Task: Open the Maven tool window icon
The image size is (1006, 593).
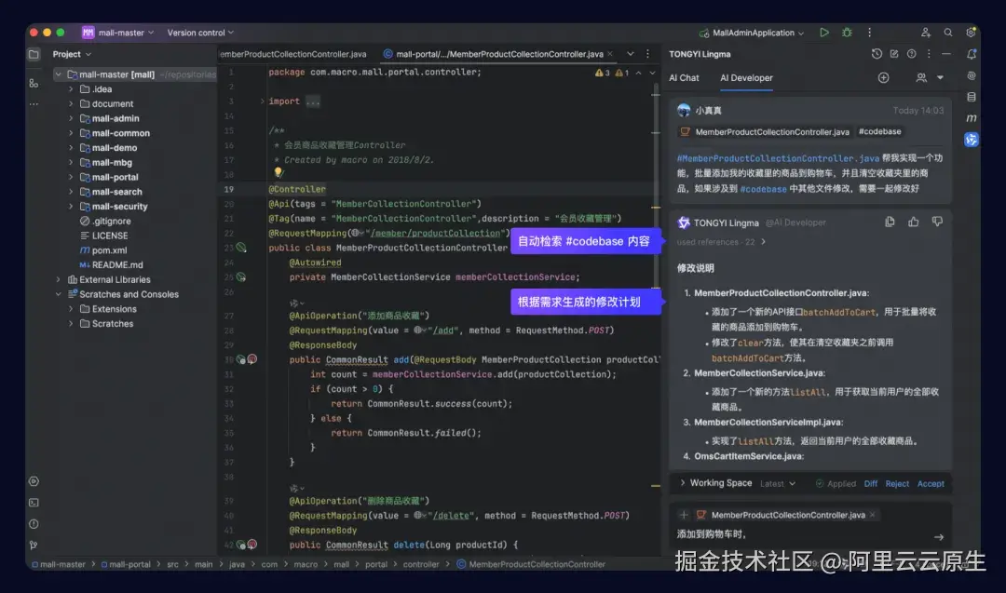Action: click(972, 118)
